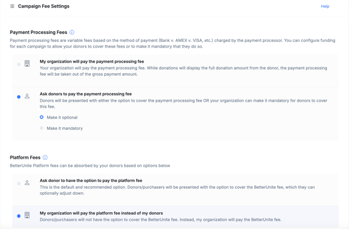Click the sliders icon beside Campaign Fee Settings
Screen dimensions: 349x229
(12, 6)
